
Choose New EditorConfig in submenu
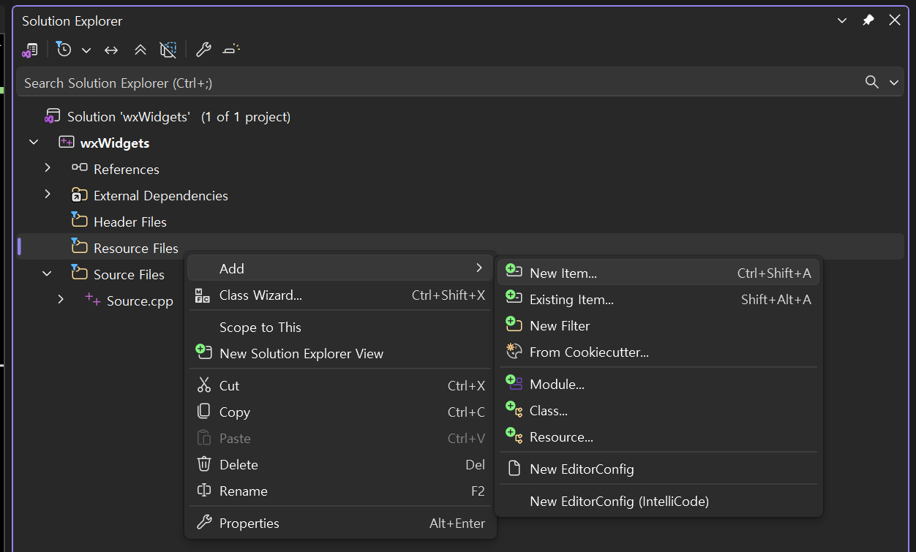click(x=658, y=469)
